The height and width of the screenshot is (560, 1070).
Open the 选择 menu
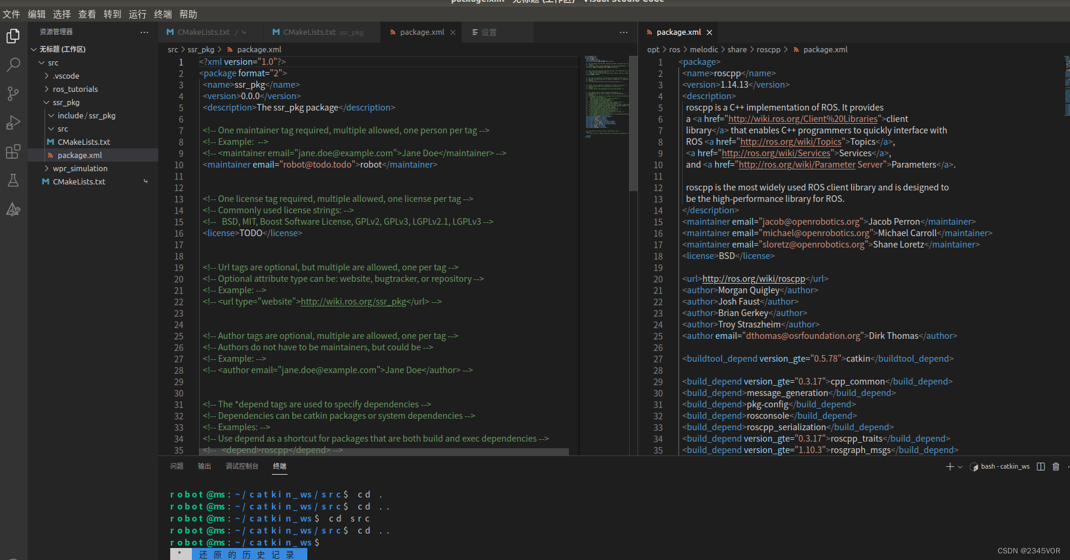[62, 14]
